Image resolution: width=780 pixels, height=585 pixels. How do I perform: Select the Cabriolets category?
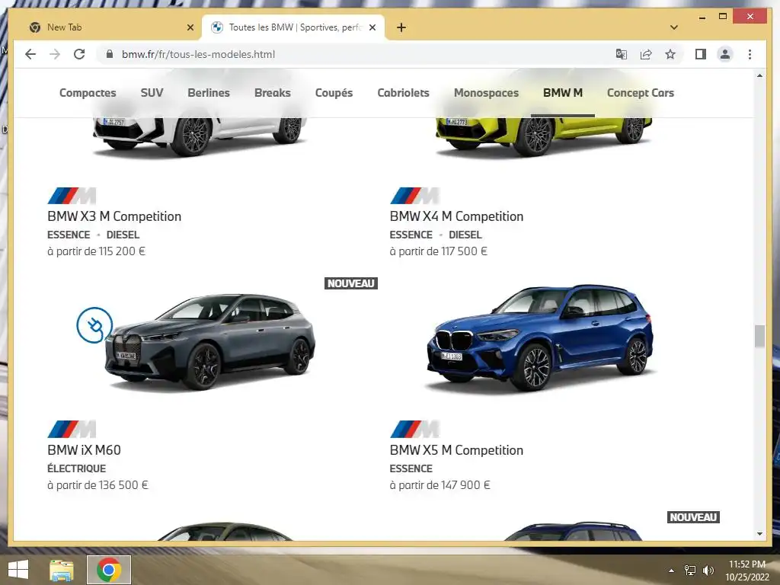(403, 93)
